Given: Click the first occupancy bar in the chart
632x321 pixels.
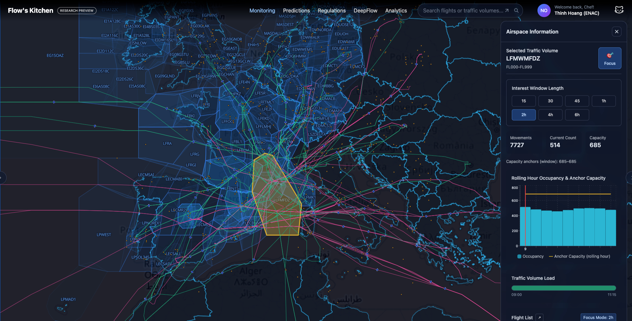Looking at the screenshot, I should [525, 227].
